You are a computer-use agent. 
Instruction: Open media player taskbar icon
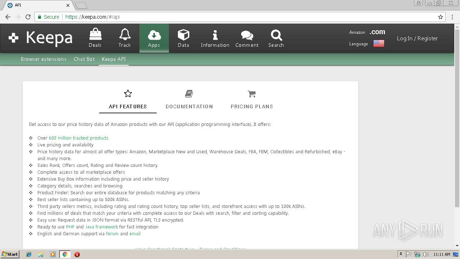pyautogui.click(x=53, y=254)
